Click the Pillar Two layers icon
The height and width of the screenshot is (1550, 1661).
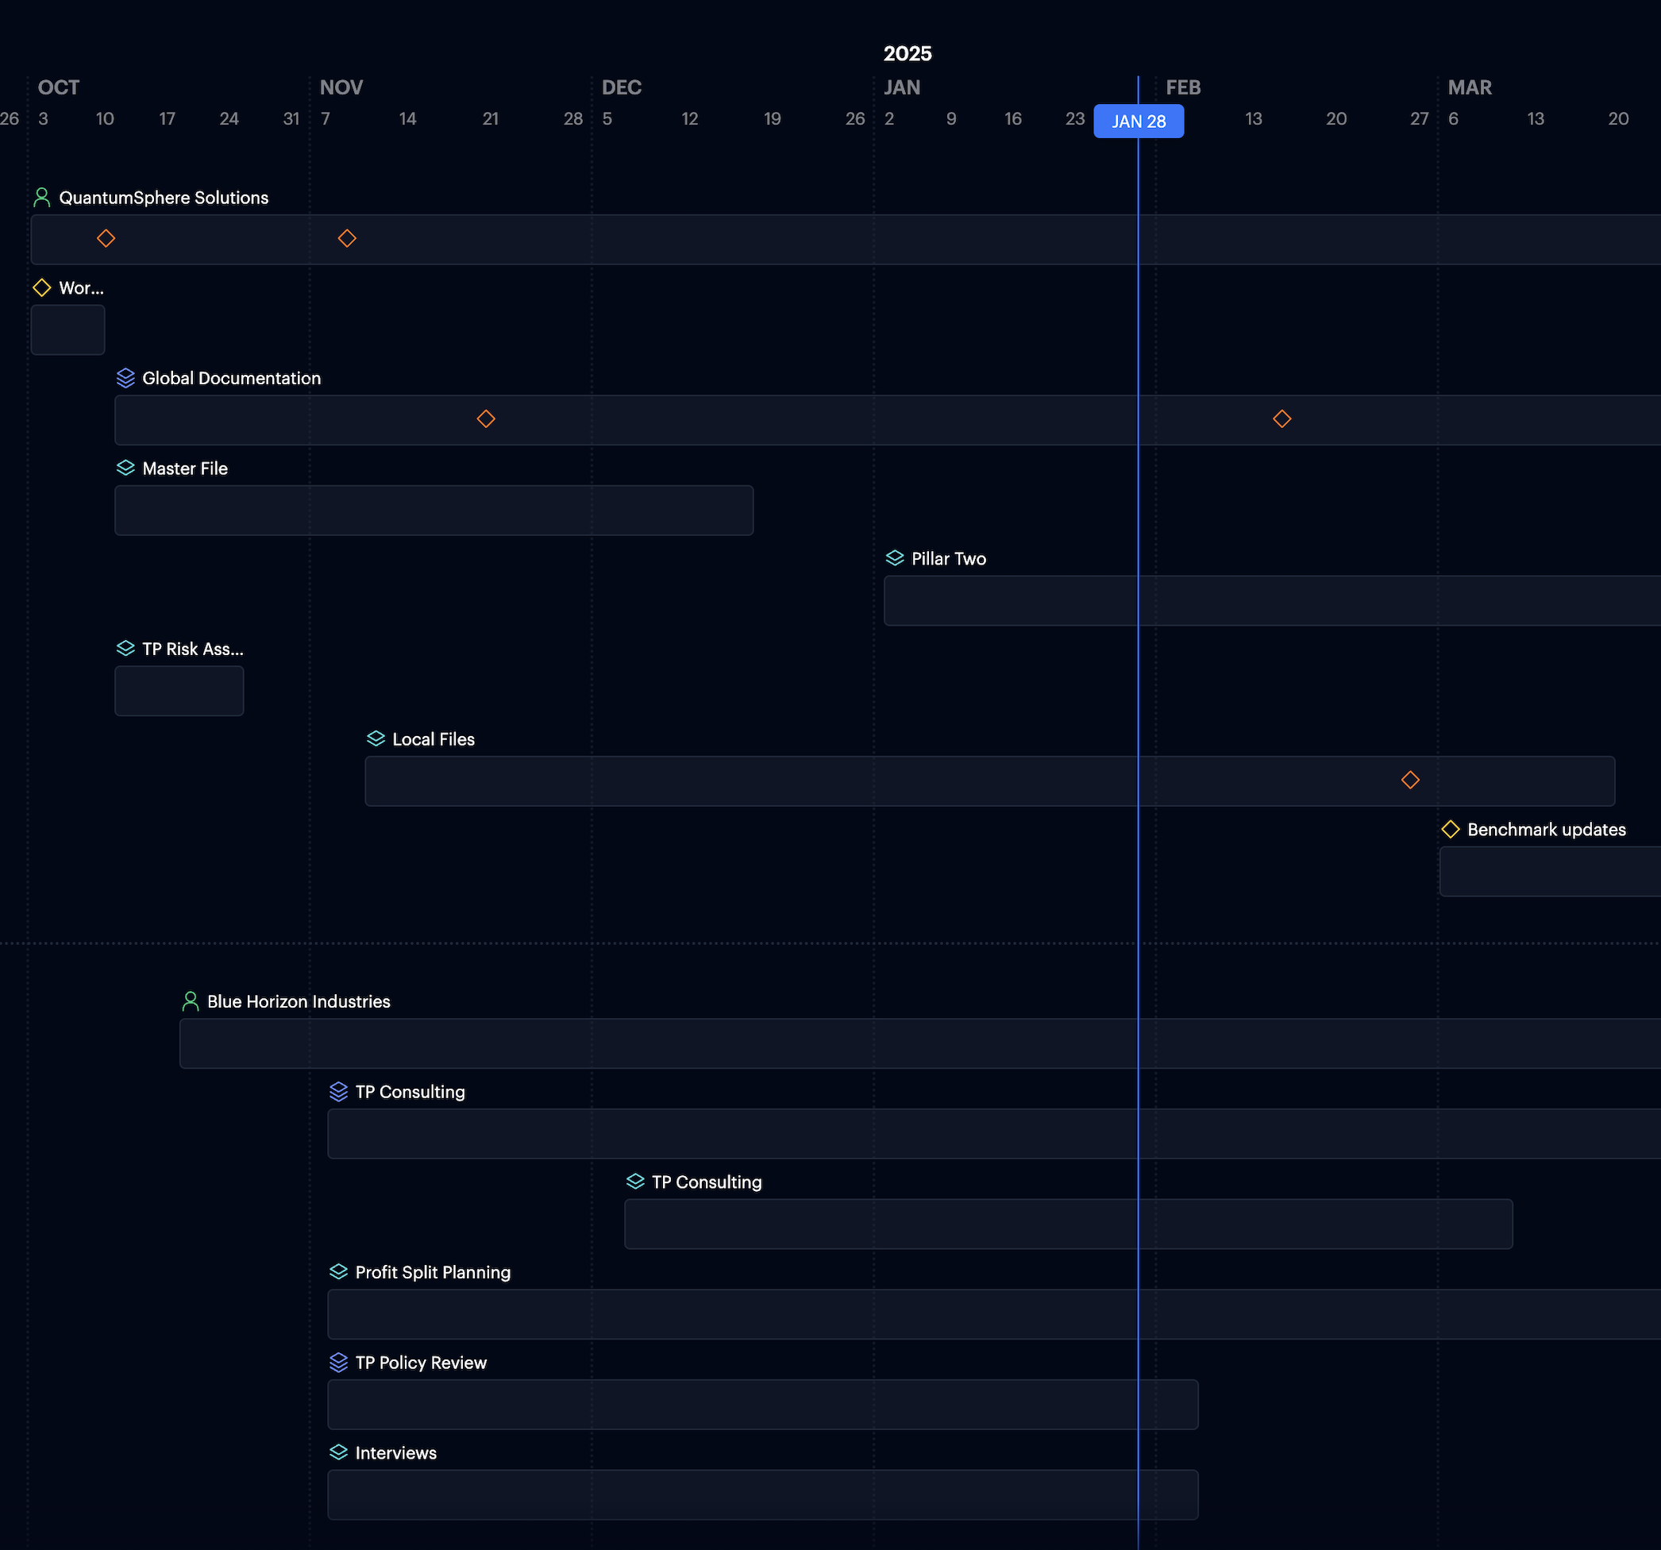point(895,558)
